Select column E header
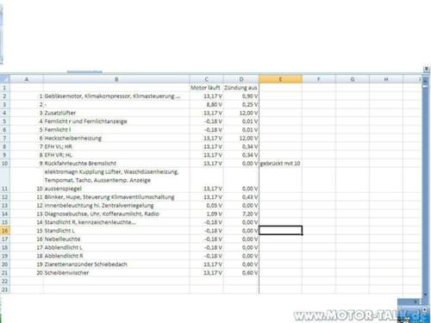 [x=280, y=79]
